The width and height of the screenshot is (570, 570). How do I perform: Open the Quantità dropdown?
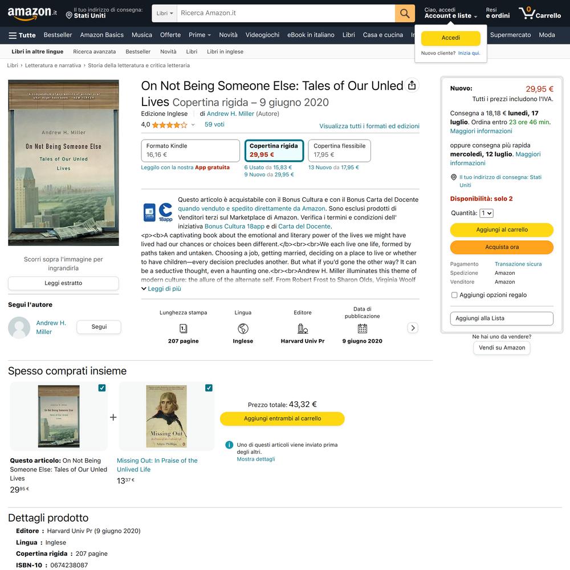pos(486,213)
